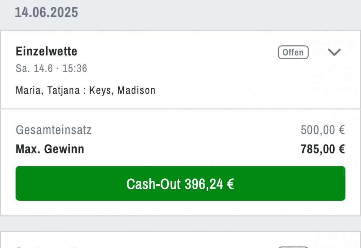Tap the Offen status badge on Einzelwette
361x248 pixels.
point(293,52)
